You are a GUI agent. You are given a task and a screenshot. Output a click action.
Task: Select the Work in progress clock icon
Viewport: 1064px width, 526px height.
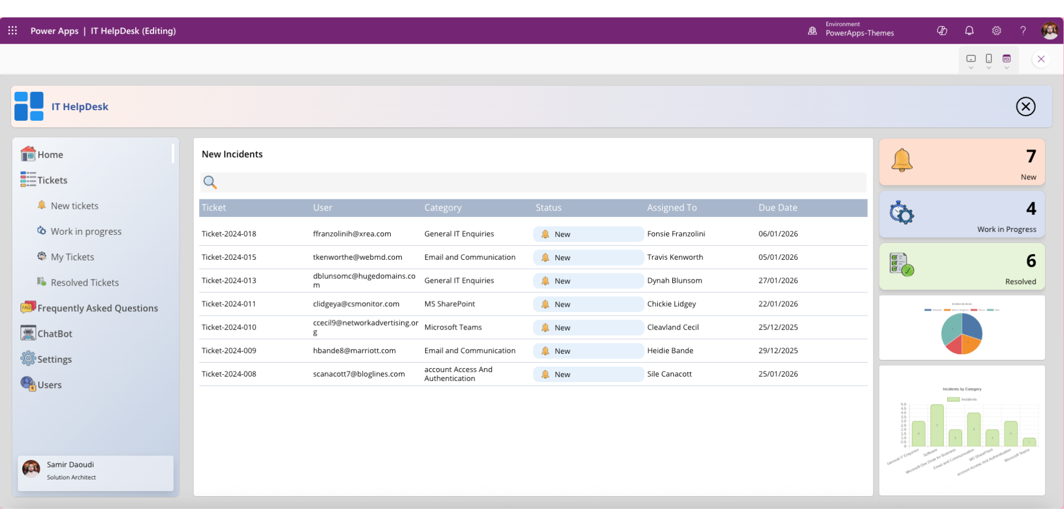click(x=41, y=230)
